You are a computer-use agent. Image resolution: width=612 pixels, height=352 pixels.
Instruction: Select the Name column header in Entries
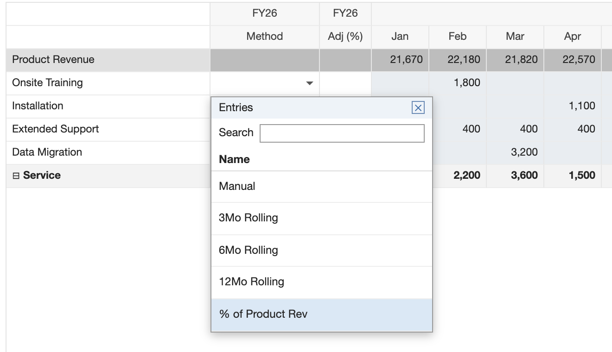coord(234,159)
